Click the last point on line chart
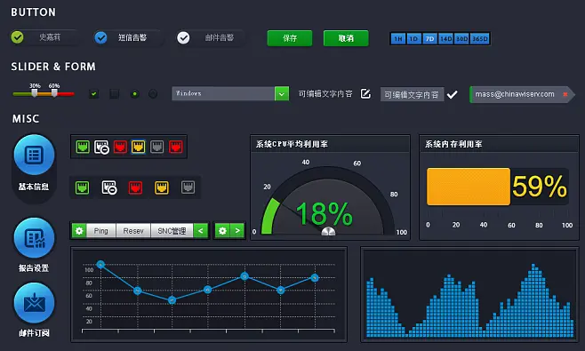This screenshot has height=351, width=585. click(315, 278)
